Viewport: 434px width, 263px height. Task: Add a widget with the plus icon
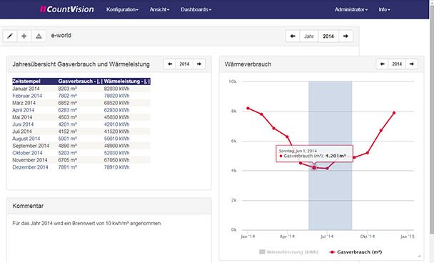pos(24,36)
